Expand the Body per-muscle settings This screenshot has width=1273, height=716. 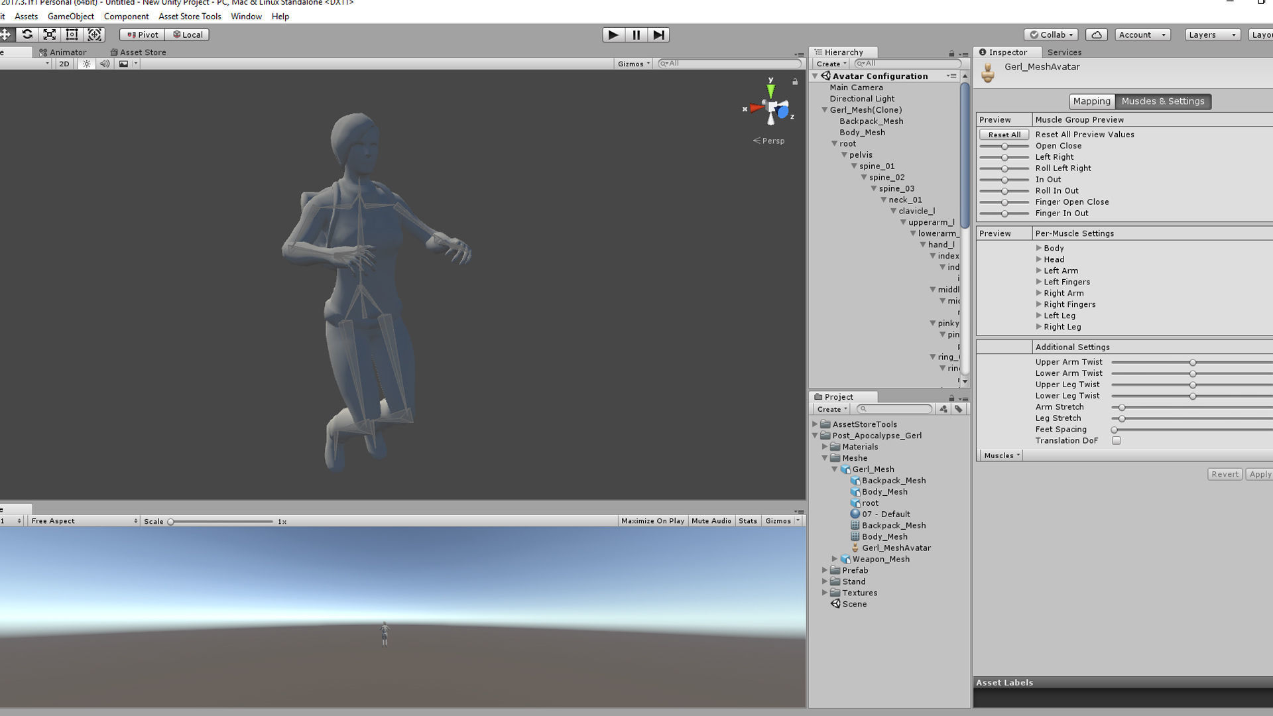(x=1039, y=248)
